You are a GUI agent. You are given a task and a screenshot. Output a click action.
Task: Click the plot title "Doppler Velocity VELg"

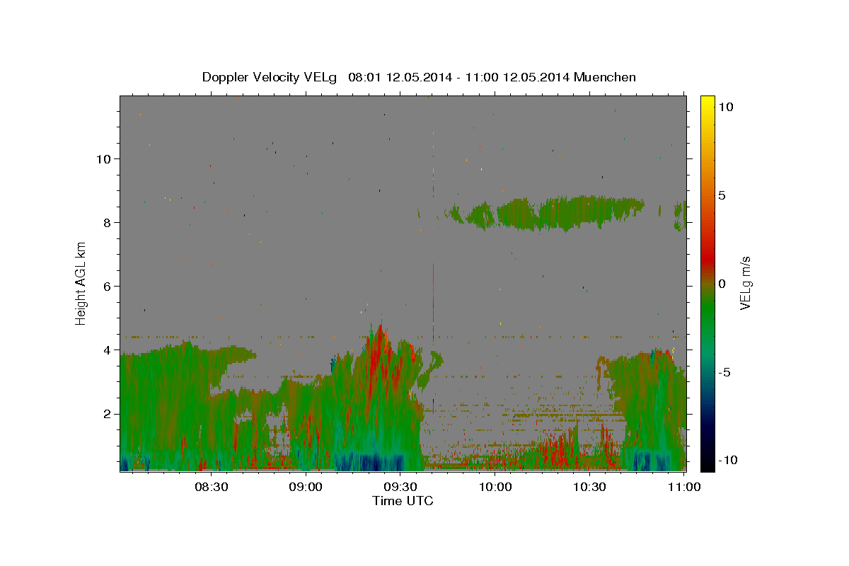(270, 77)
